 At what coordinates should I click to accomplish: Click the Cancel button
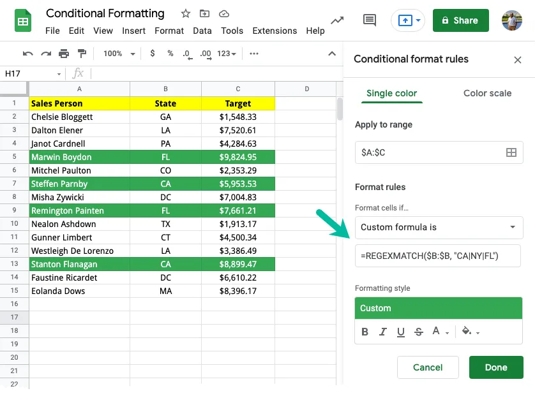(428, 367)
